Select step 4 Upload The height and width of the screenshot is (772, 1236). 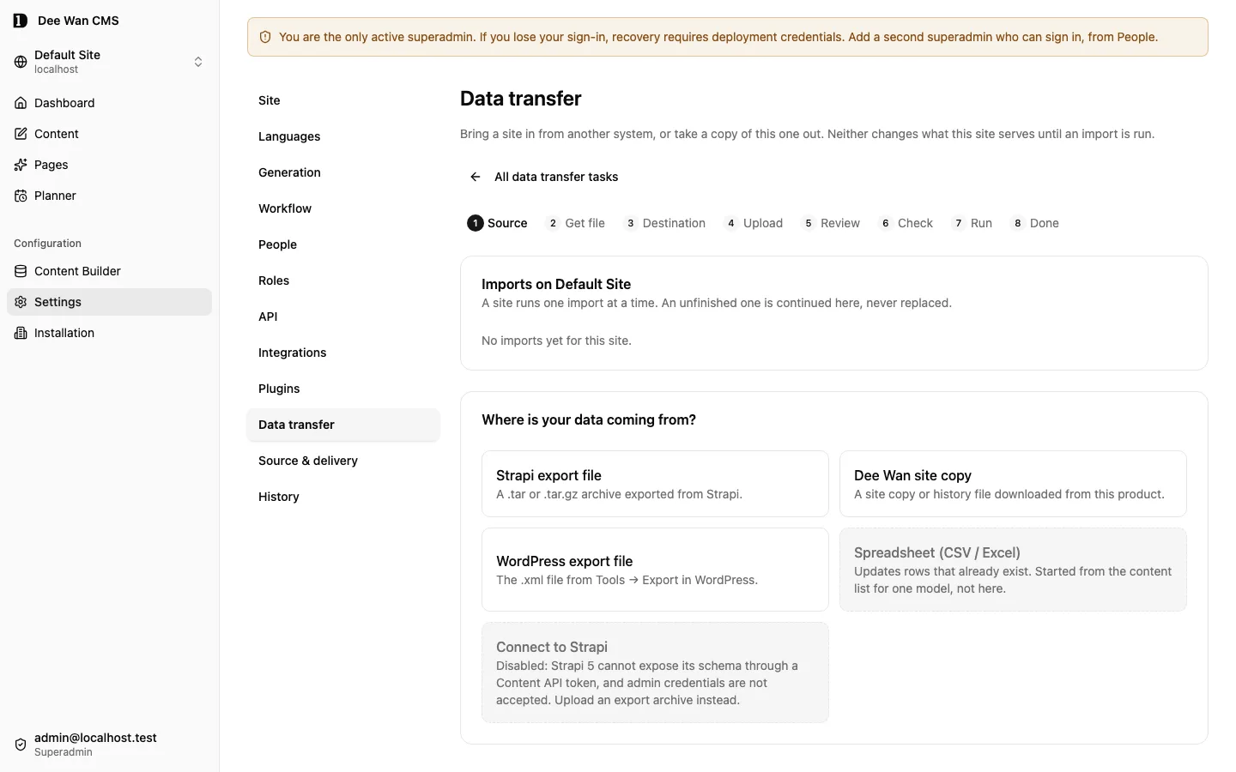[x=753, y=223]
